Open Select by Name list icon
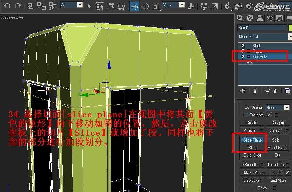Viewport: 292px width, 192px height. coord(100,6)
